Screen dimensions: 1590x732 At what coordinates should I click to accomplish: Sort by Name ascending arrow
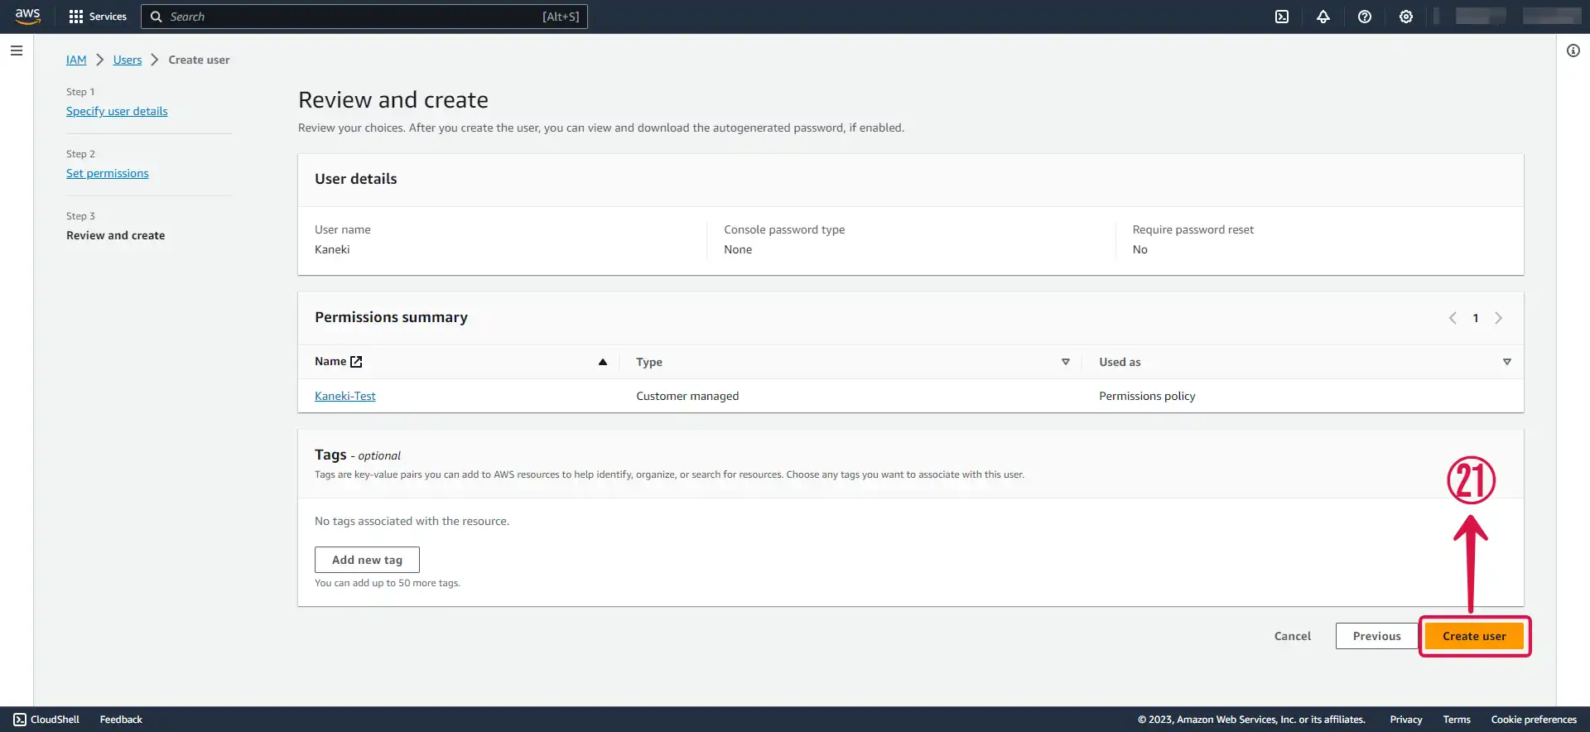click(603, 362)
